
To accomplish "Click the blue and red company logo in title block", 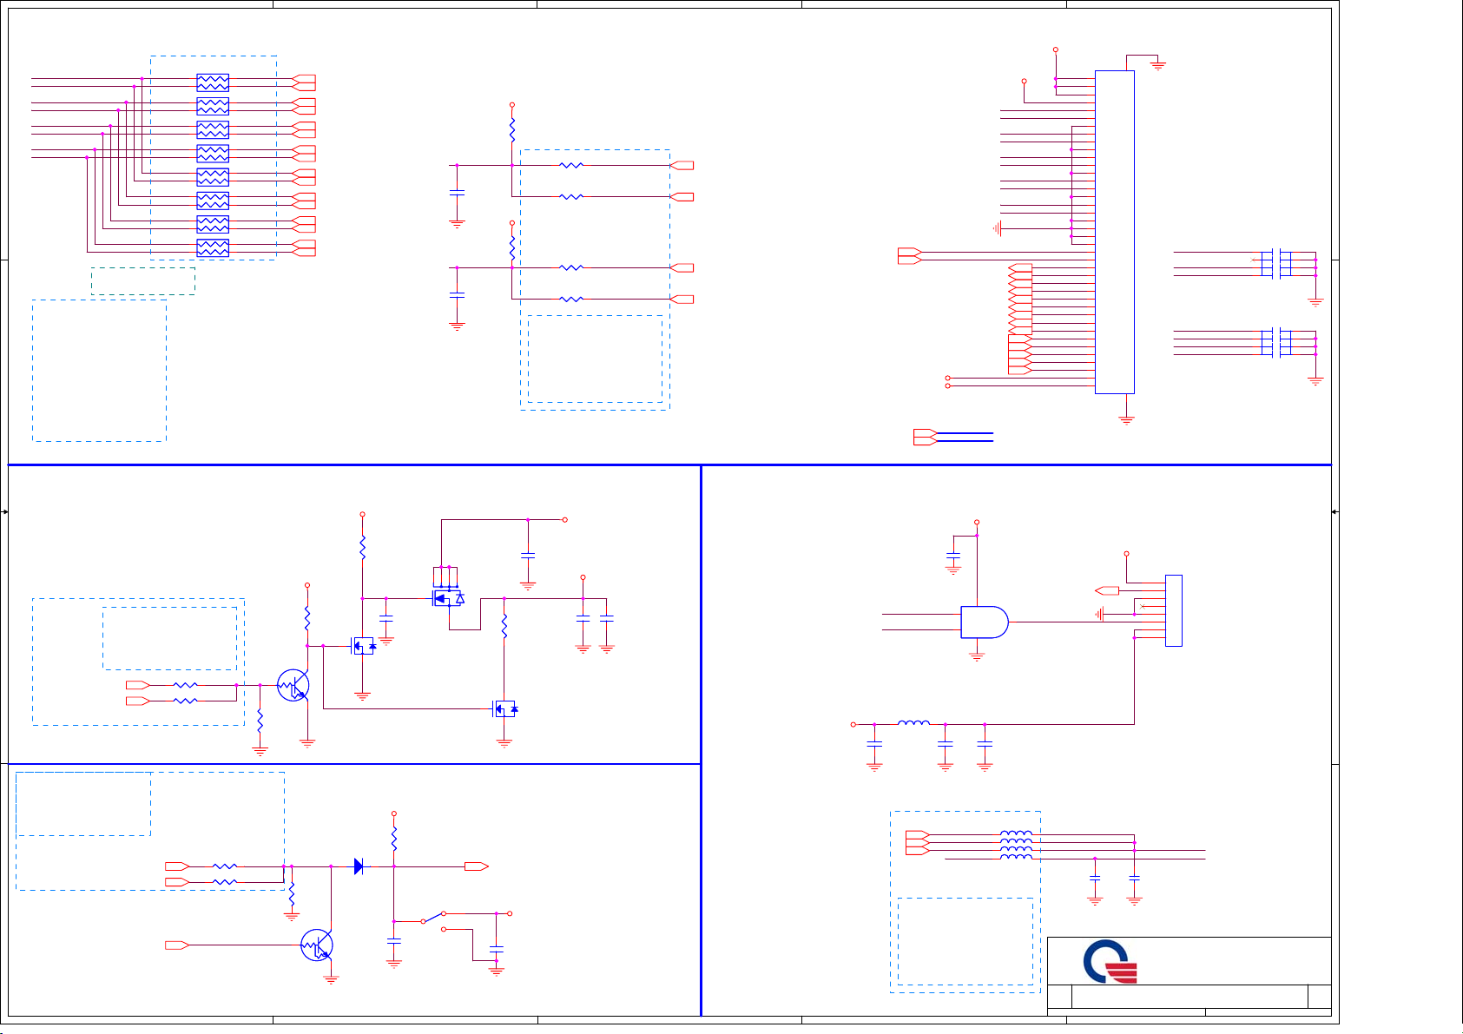I will (1110, 963).
